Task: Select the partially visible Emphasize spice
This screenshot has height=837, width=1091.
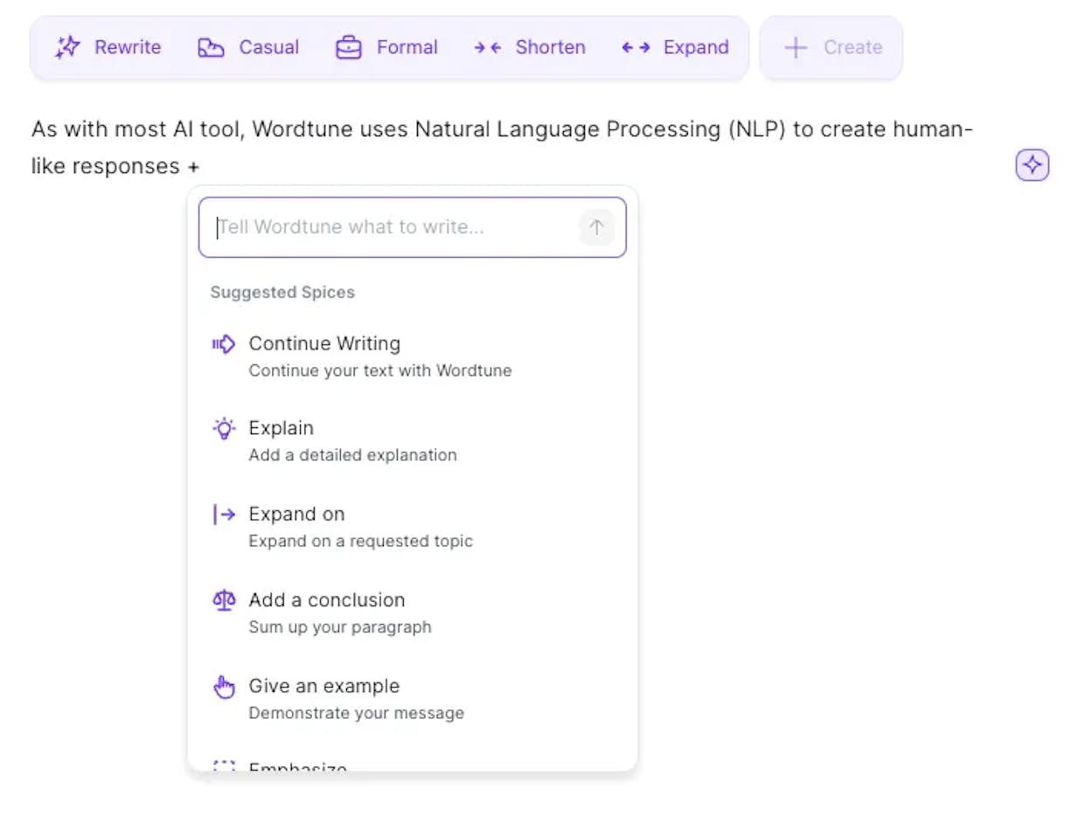Action: point(298,767)
